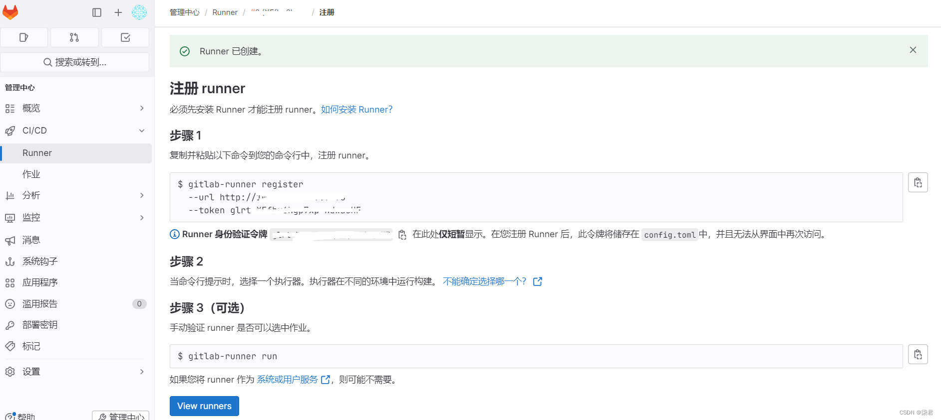Click the 分析 chart icon

pyautogui.click(x=10, y=195)
